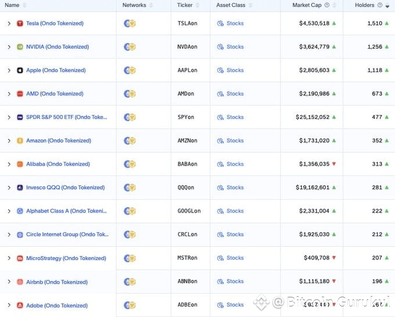The width and height of the screenshot is (395, 317).
Task: Expand the SPDR S&P 500 ETF row
Action: tap(9, 117)
